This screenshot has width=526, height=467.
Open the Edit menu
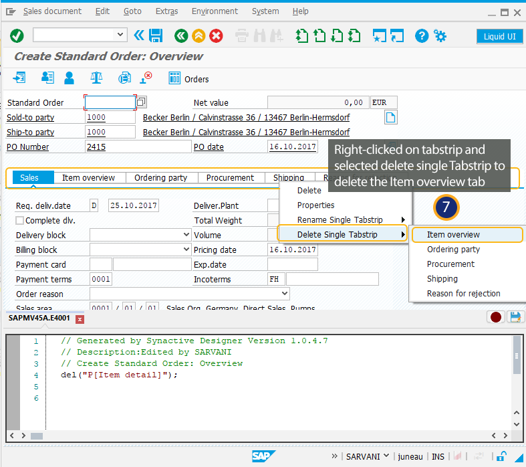[x=102, y=11]
